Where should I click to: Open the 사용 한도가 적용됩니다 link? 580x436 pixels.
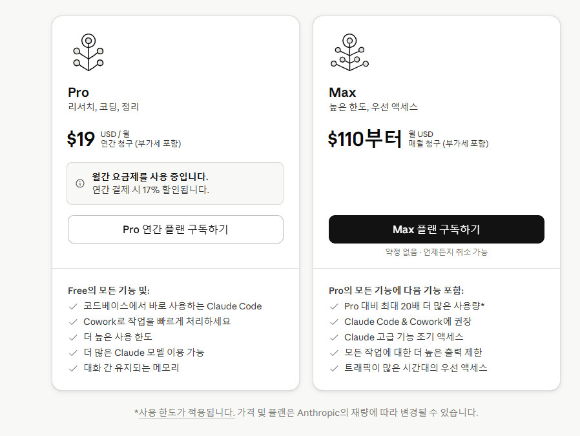(x=187, y=413)
